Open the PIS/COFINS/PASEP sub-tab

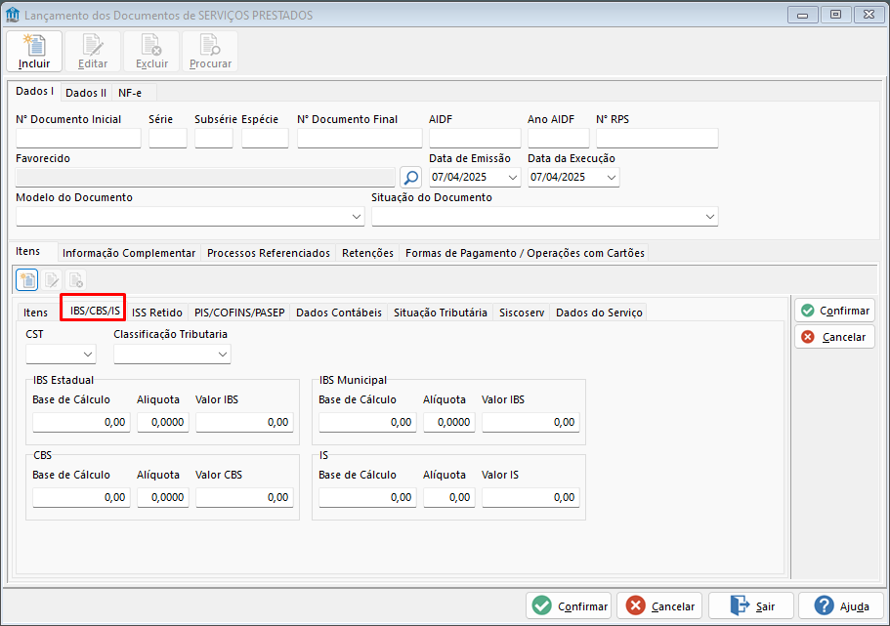click(239, 313)
